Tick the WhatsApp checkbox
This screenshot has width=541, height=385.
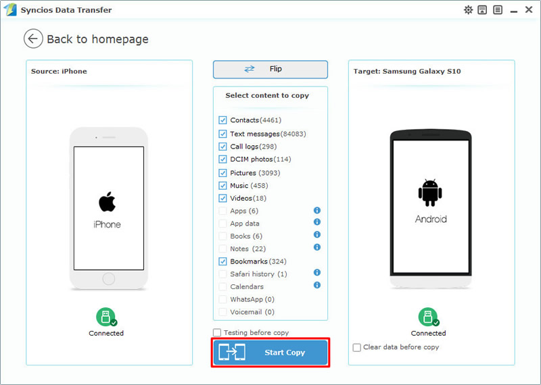(222, 299)
